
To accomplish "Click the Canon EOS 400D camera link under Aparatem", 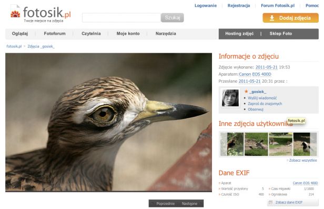I will (255, 74).
